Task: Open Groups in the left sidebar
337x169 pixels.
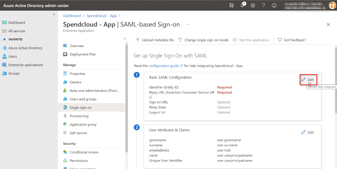Action: click(x=14, y=73)
